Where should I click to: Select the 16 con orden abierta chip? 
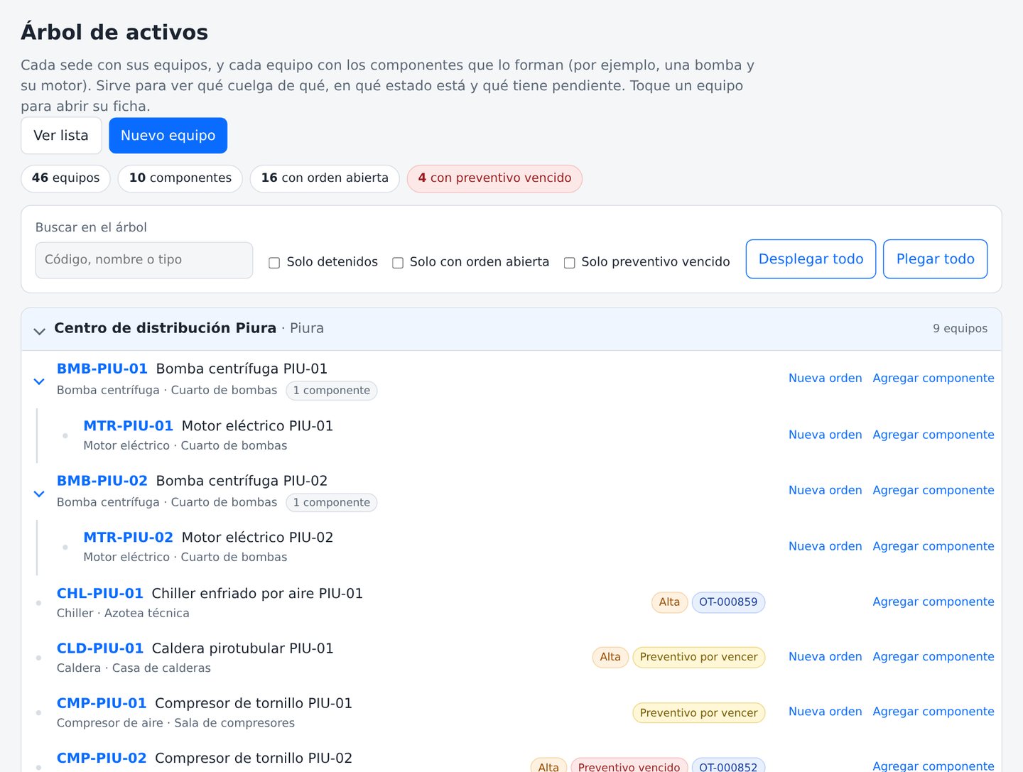(x=325, y=178)
